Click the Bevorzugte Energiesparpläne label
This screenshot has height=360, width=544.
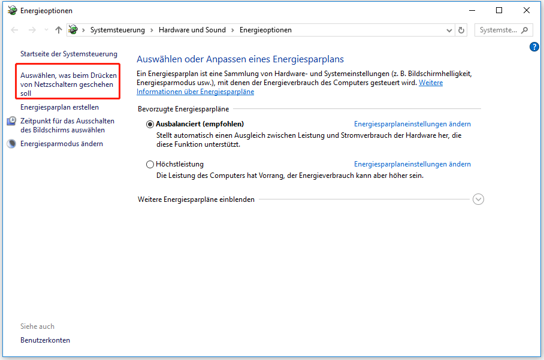(183, 109)
